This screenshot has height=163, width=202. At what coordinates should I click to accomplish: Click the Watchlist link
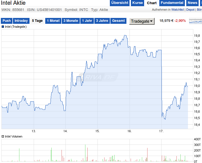[x=177, y=10]
